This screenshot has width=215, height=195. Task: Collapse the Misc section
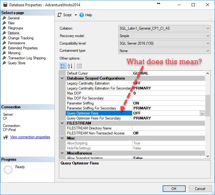click(x=62, y=138)
